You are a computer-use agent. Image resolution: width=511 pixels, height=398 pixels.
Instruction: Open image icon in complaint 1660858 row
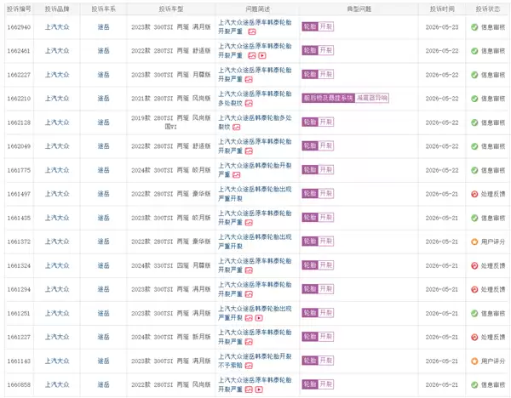tap(249, 389)
